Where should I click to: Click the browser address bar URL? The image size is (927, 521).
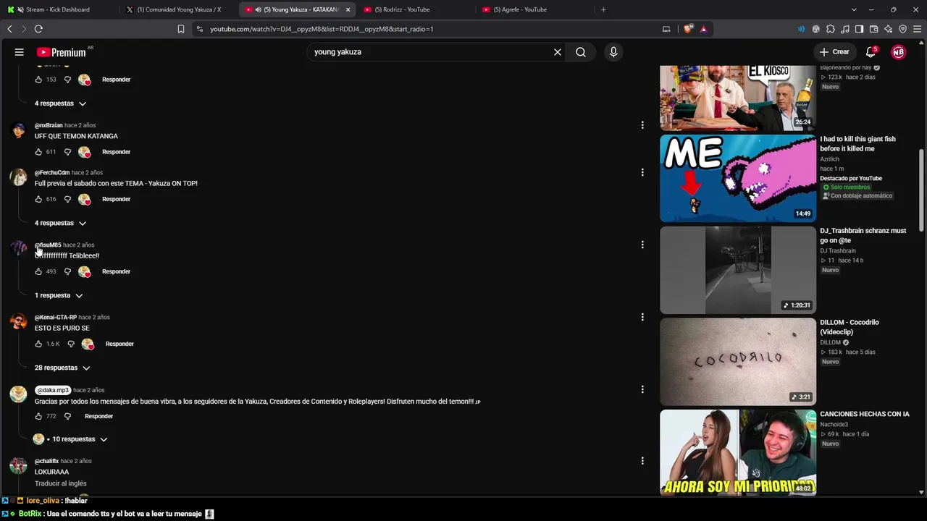tap(322, 29)
